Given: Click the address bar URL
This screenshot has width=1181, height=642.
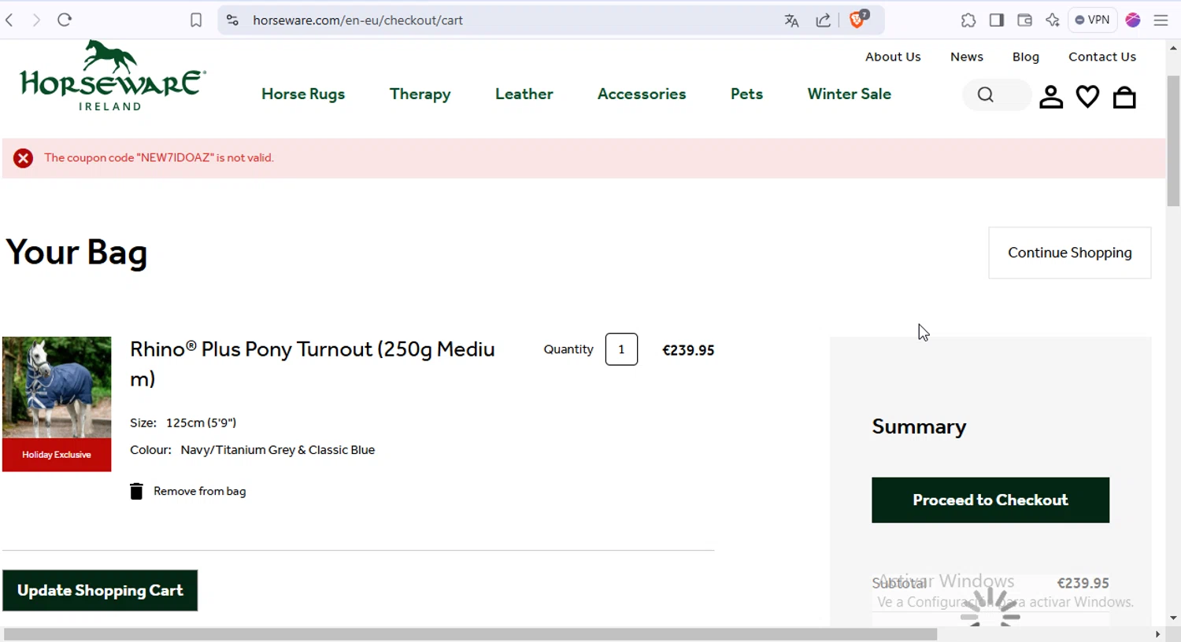Looking at the screenshot, I should [x=357, y=20].
